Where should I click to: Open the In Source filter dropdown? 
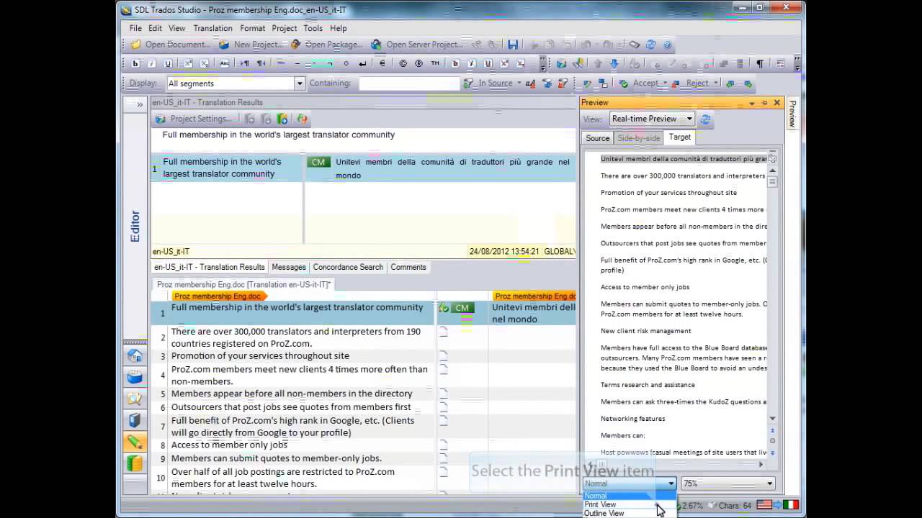tap(519, 83)
